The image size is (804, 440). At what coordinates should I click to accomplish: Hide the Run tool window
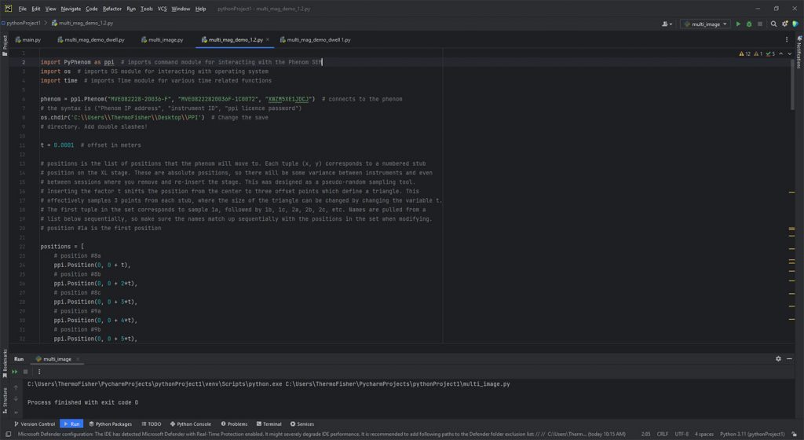(790, 358)
